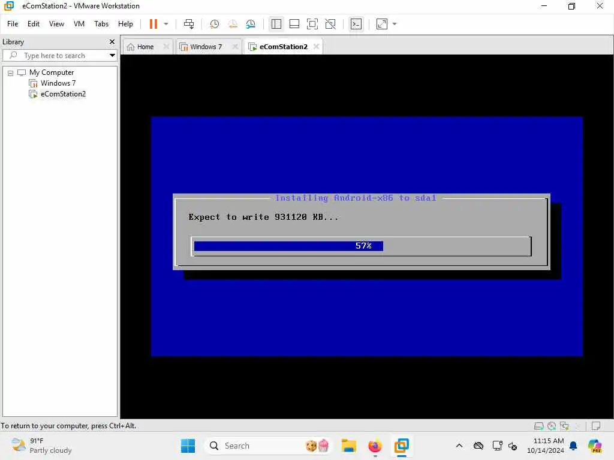Image resolution: width=614 pixels, height=460 pixels.
Task: Click the message log icon in status bar
Action: pos(596,426)
